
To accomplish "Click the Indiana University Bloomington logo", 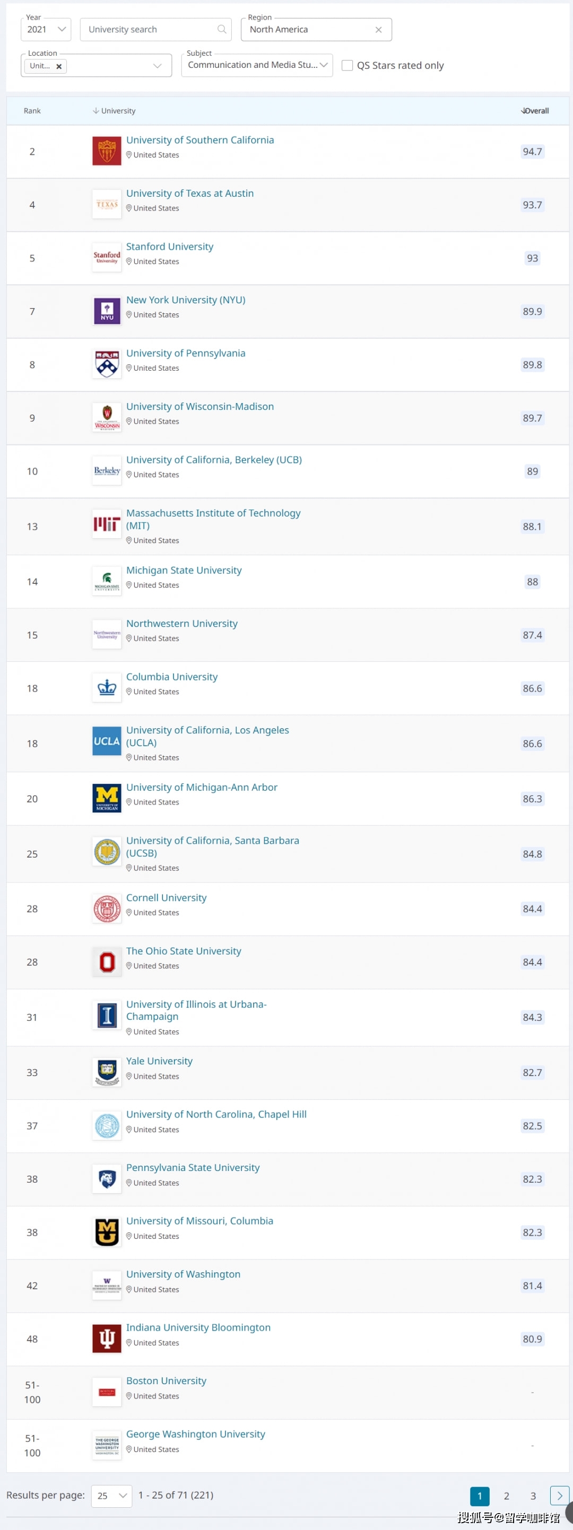I will [107, 1338].
